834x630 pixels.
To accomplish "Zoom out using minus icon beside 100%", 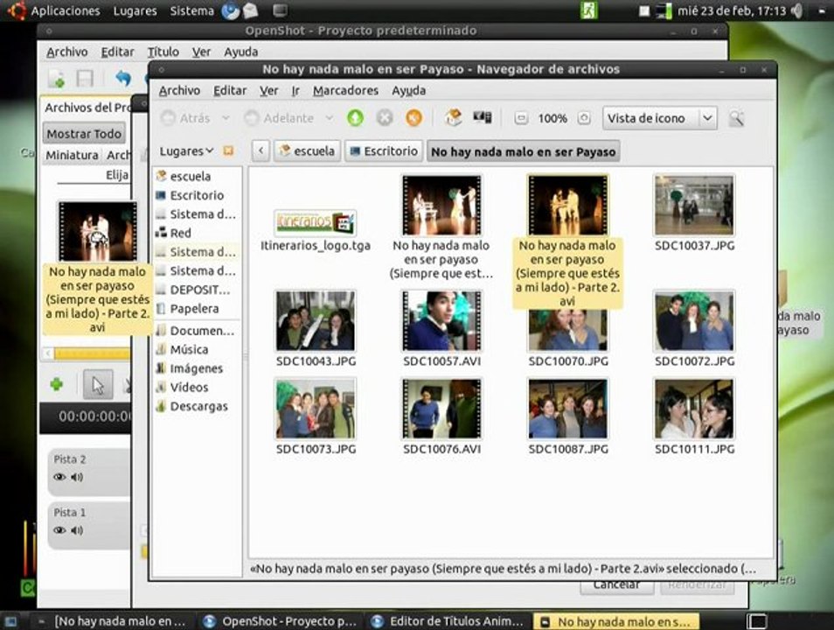I will 521,118.
